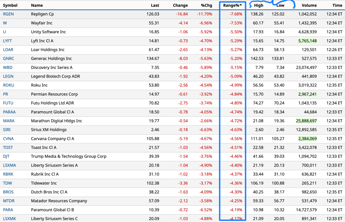Sort by the Volume column header
This screenshot has height=222, width=345.
[x=309, y=5]
